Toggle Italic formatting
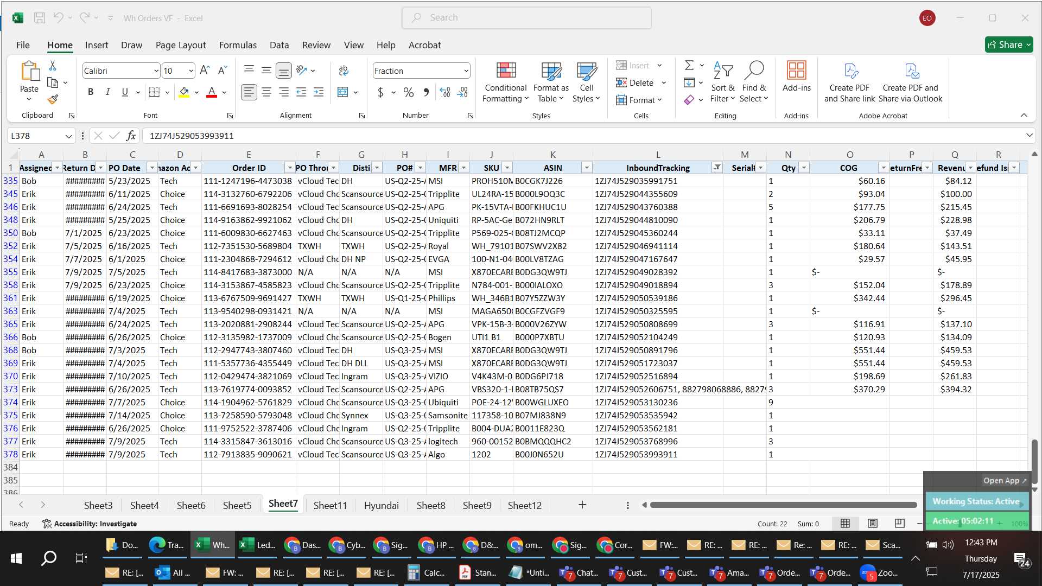 (107, 92)
